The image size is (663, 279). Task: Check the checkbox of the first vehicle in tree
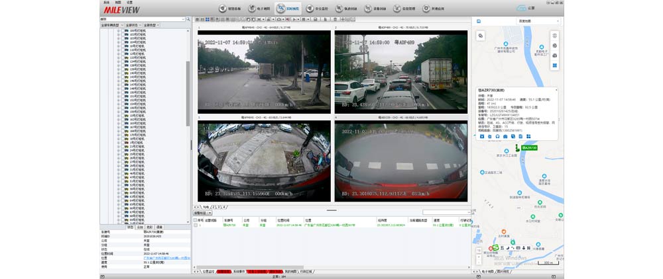[x=124, y=30]
